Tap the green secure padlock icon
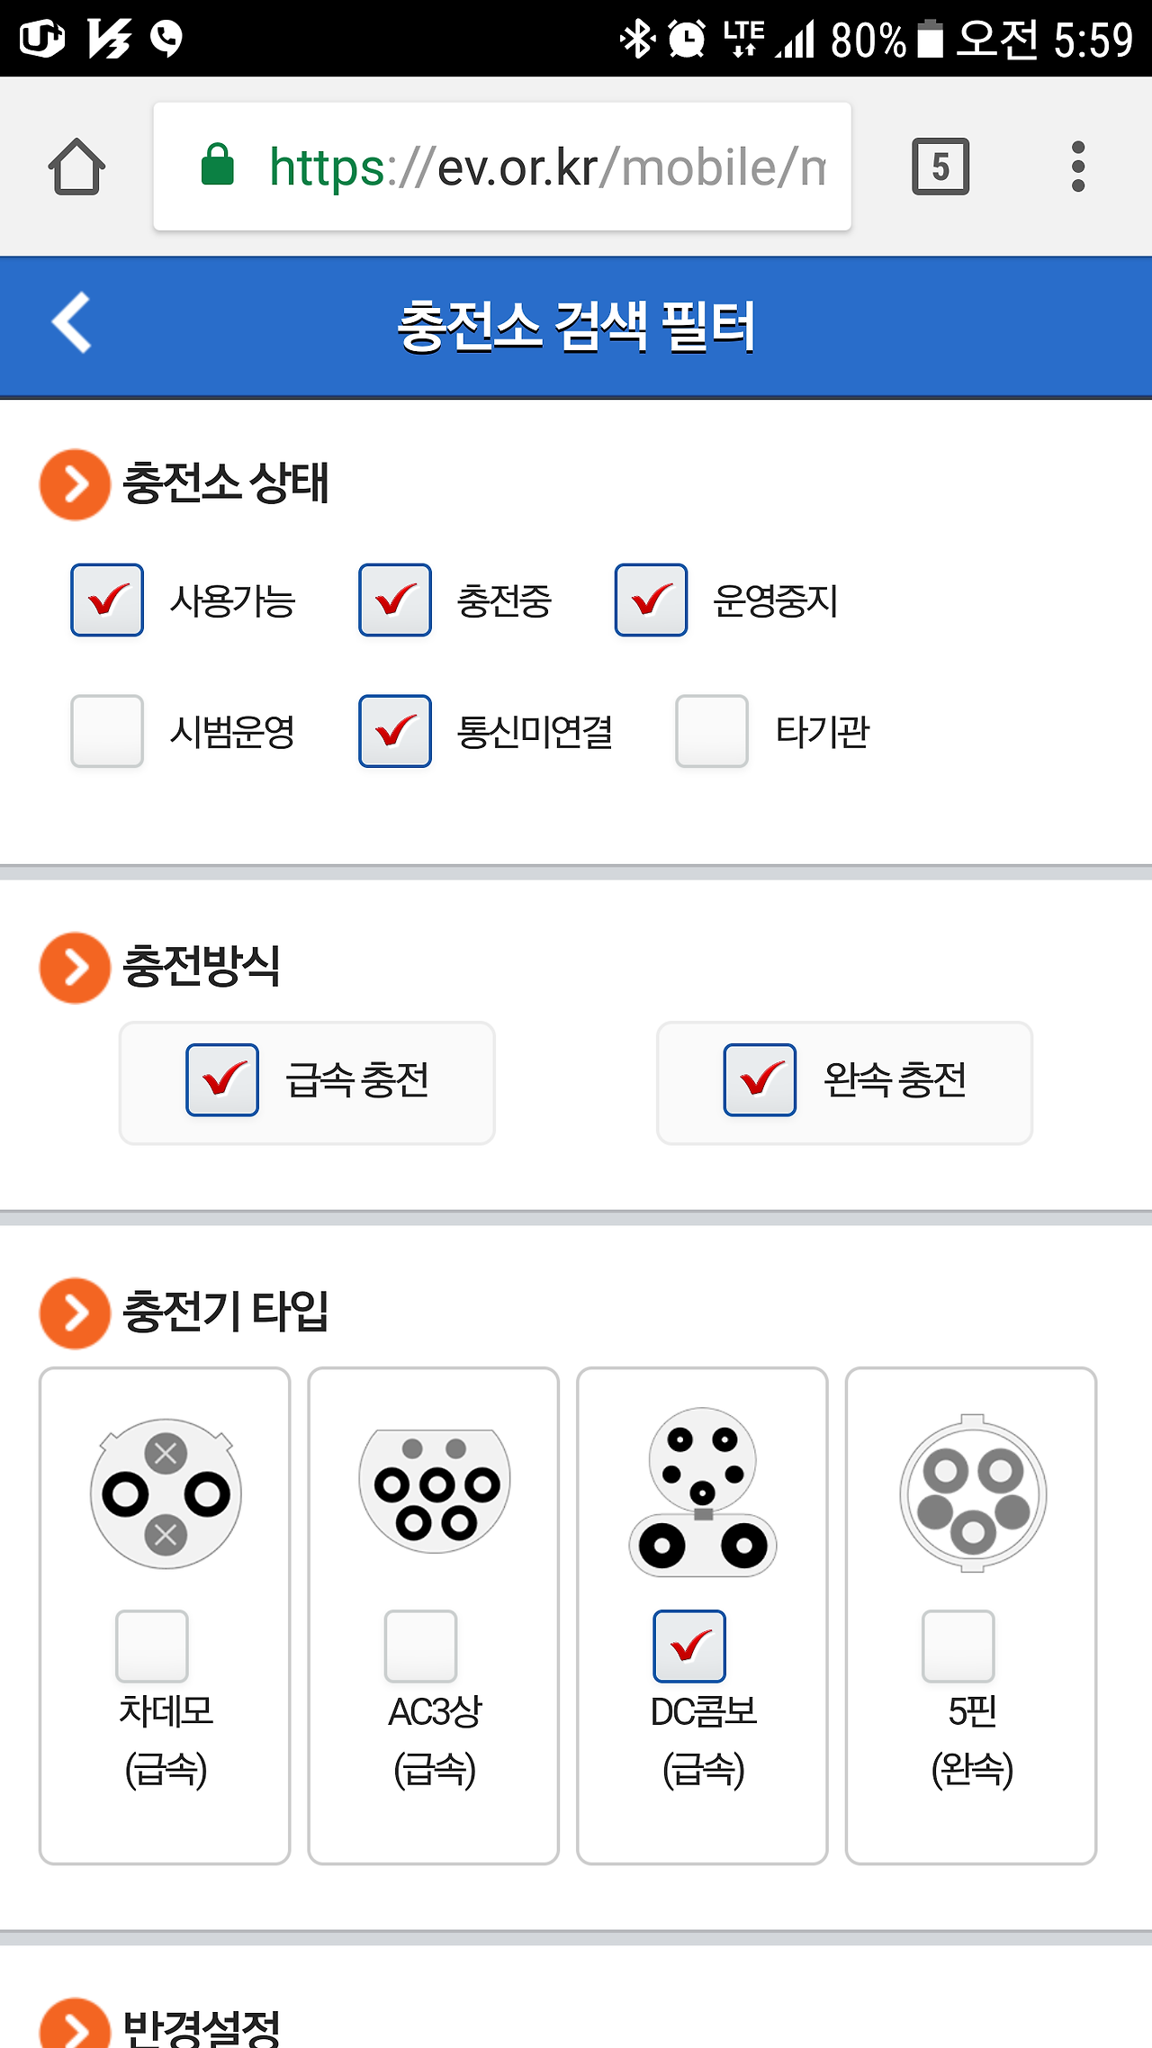Image resolution: width=1152 pixels, height=2048 pixels. tap(217, 165)
